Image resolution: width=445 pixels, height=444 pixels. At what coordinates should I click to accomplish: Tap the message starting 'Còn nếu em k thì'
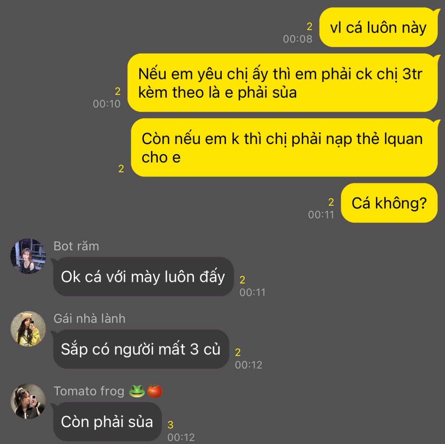click(x=285, y=148)
